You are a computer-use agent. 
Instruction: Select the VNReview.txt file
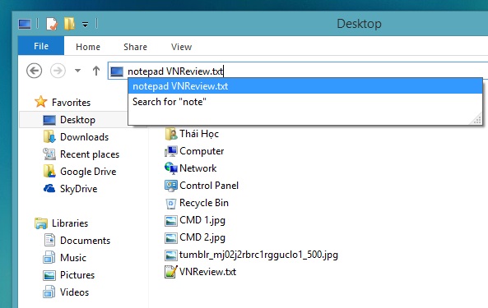pos(208,272)
